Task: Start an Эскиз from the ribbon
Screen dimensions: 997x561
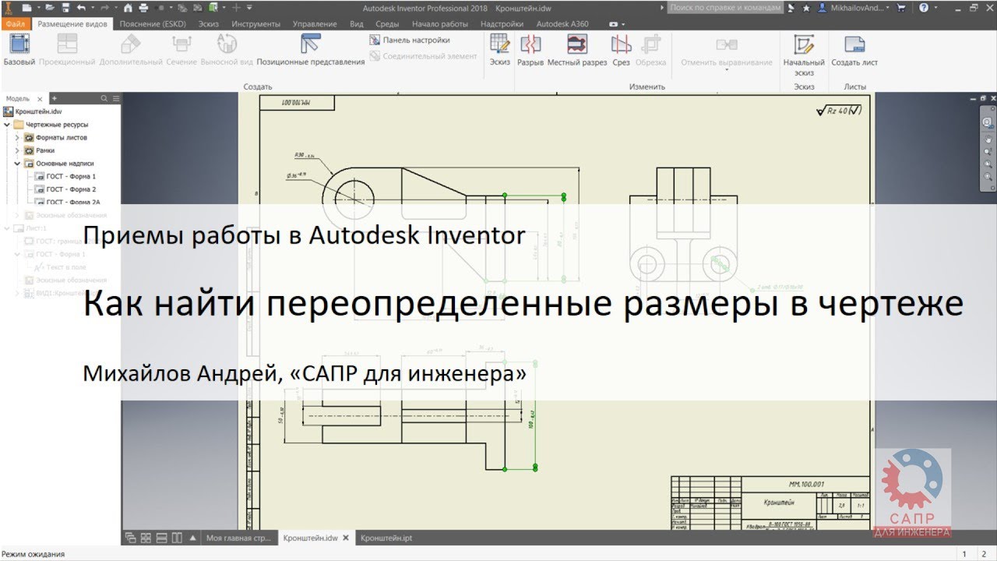Action: tap(500, 49)
